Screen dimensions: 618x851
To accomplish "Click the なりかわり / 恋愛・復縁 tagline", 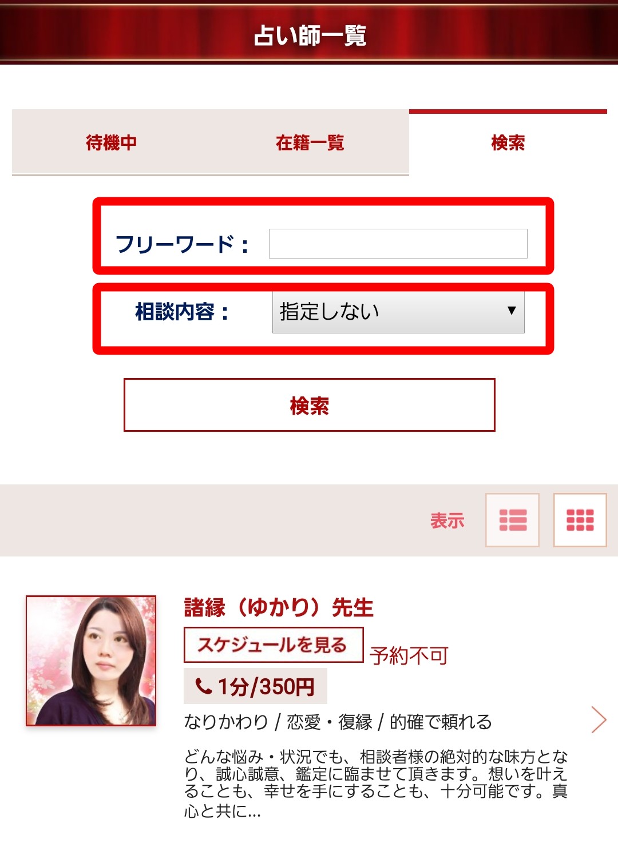I will click(x=338, y=722).
